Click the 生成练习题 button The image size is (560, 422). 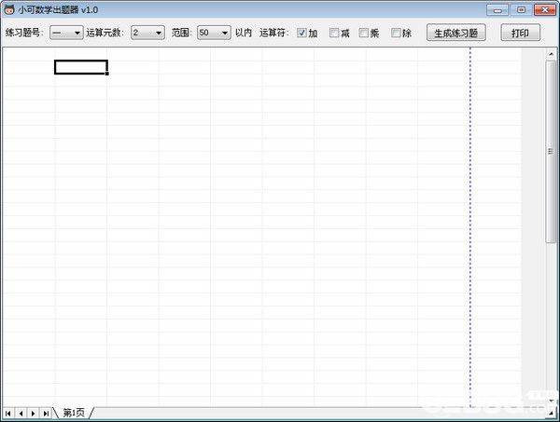pyautogui.click(x=456, y=33)
